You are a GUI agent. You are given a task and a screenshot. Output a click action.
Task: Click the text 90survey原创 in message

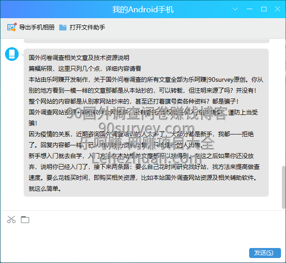pos(226,79)
